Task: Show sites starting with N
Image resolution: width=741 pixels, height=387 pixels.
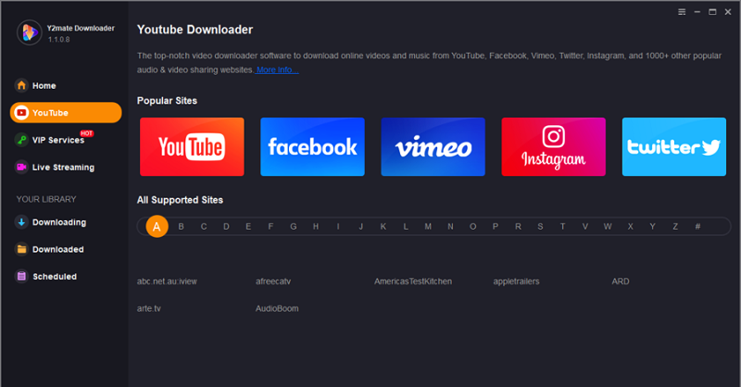Action: click(x=450, y=226)
